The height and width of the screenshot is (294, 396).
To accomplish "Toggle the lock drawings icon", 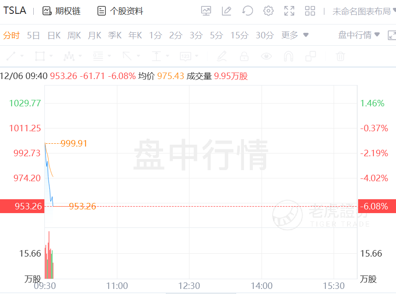I will tap(244, 56).
